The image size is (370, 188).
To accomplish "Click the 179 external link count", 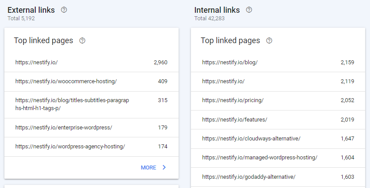I will click(163, 128).
